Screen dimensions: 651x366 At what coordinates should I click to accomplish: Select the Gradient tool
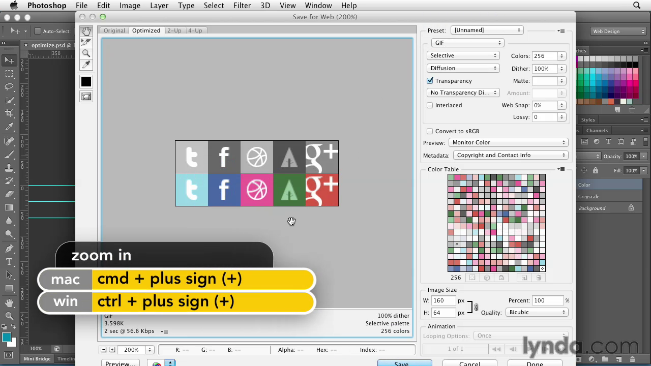click(9, 207)
